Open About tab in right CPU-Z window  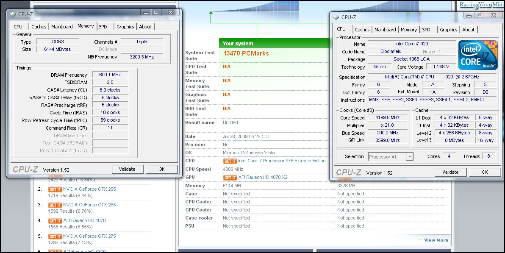468,30
